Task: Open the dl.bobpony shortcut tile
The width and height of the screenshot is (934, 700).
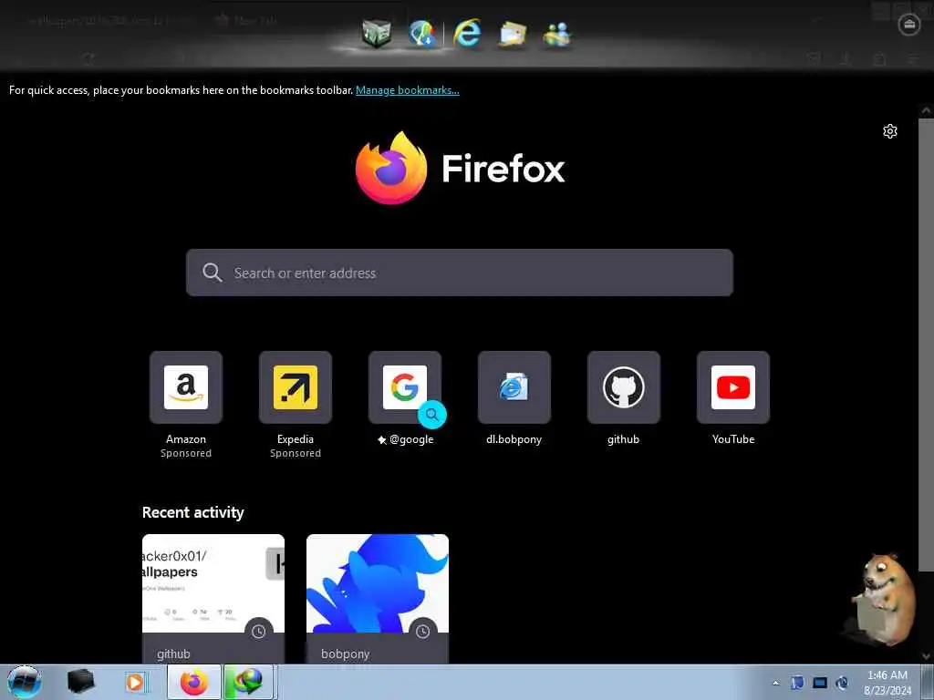Action: tap(514, 387)
